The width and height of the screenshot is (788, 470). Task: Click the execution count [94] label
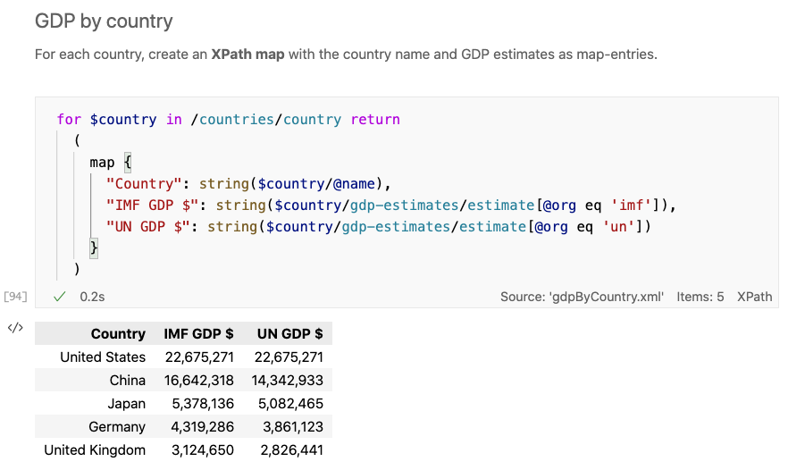[x=15, y=297]
